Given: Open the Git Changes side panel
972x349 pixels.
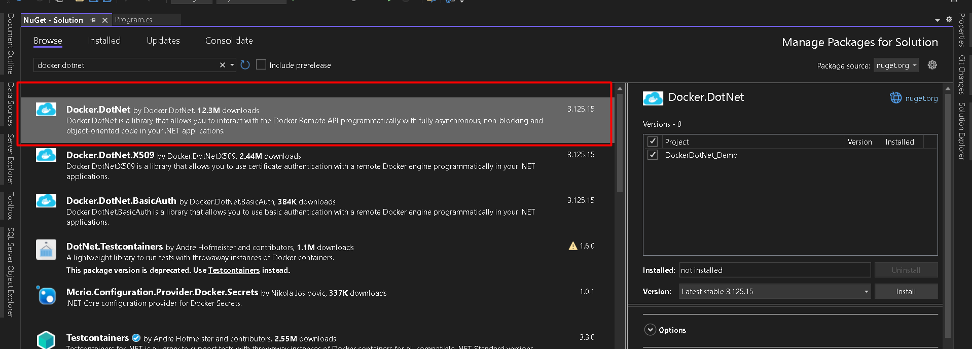Looking at the screenshot, I should pyautogui.click(x=961, y=75).
